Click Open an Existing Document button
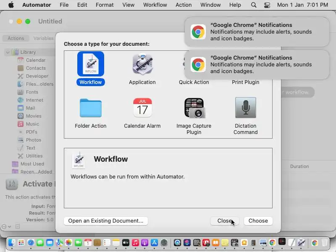This screenshot has height=252, width=336. click(x=106, y=221)
